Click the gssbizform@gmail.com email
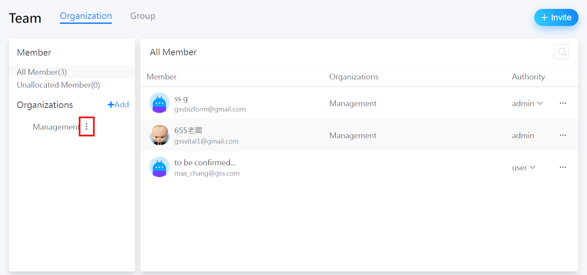 [210, 109]
